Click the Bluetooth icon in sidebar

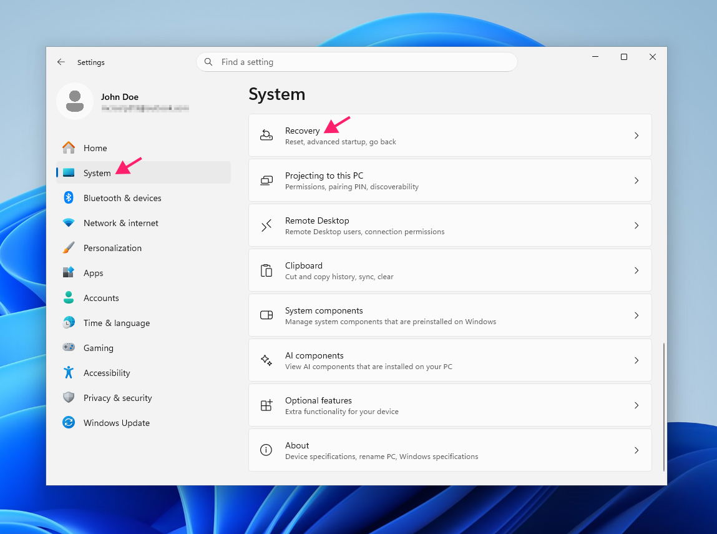point(69,197)
